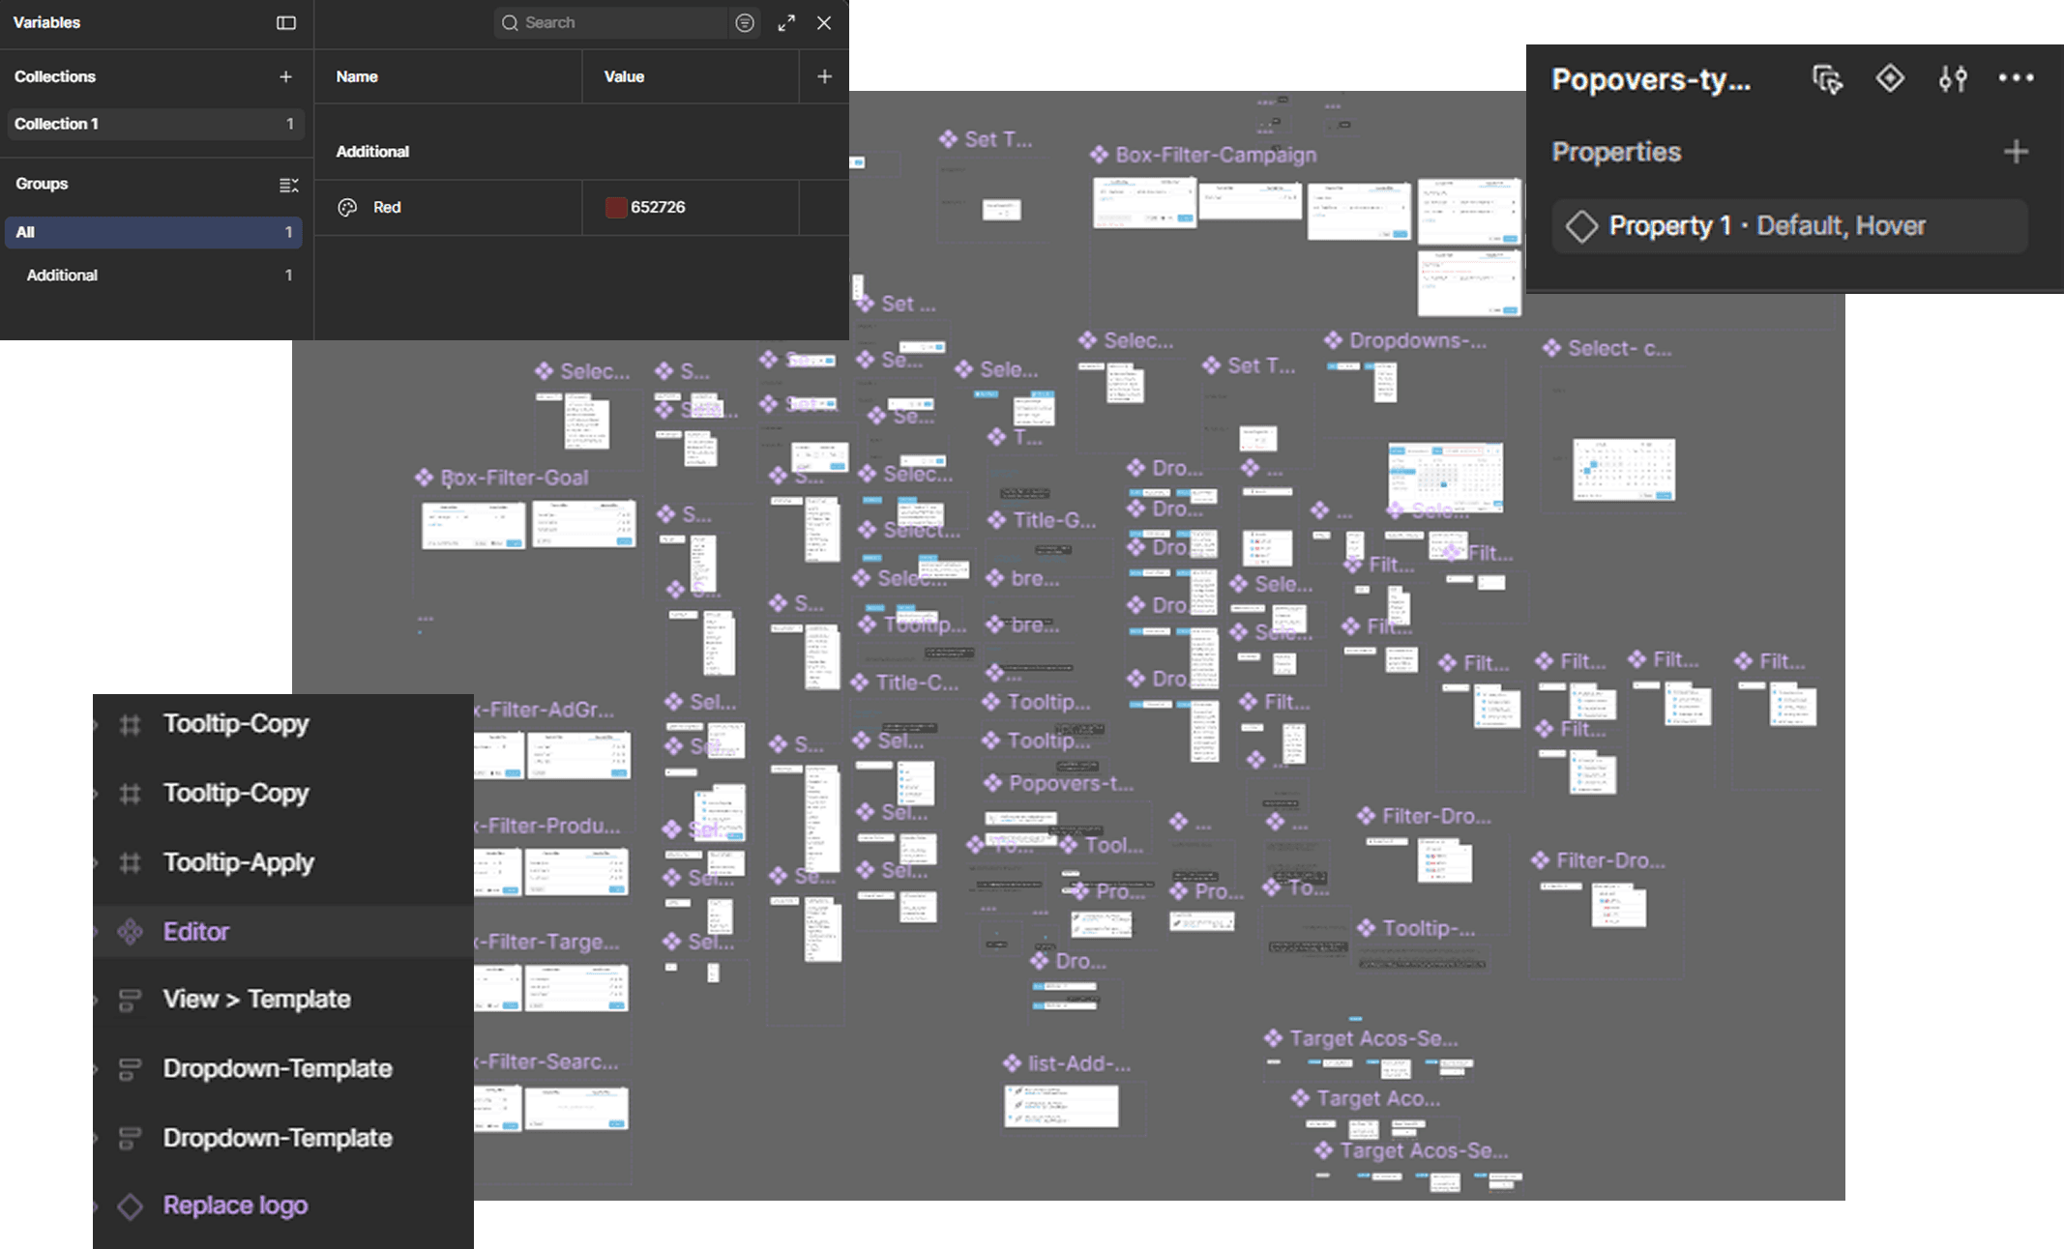Click the Value column header

pyautogui.click(x=624, y=76)
